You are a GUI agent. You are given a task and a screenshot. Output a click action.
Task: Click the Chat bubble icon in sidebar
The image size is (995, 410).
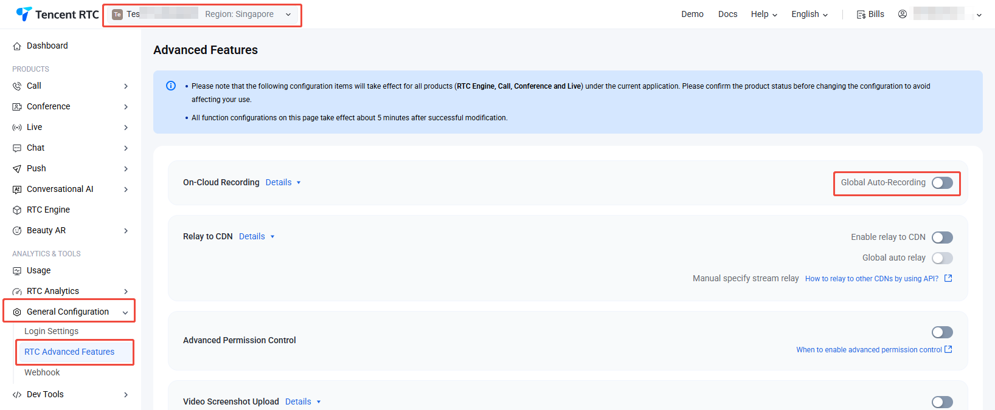(17, 148)
